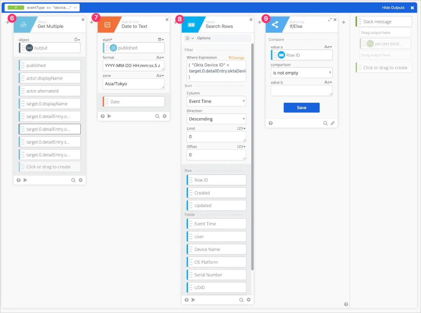The image size is (421, 313).
Task: Click Change on the Where Expression
Action: [236, 58]
